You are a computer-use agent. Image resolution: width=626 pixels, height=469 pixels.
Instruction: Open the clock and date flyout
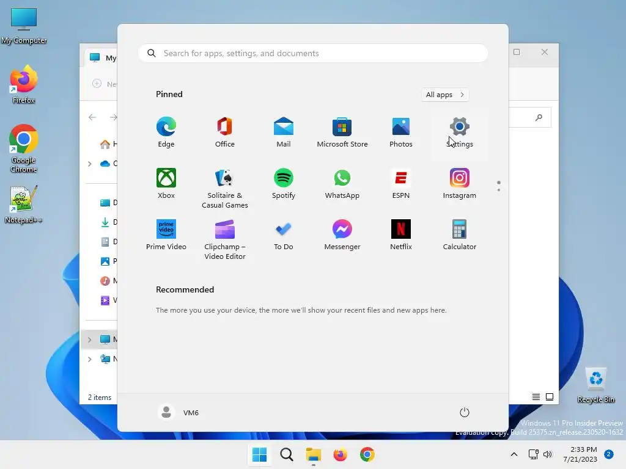580,454
